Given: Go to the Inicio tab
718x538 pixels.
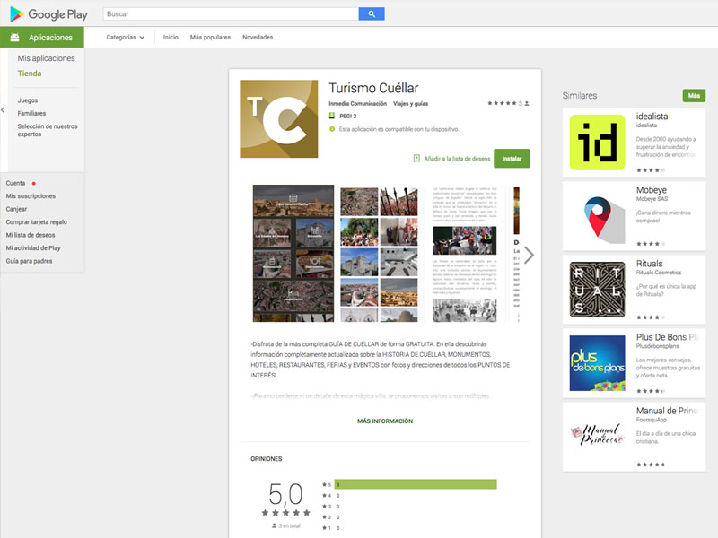Looking at the screenshot, I should click(171, 38).
